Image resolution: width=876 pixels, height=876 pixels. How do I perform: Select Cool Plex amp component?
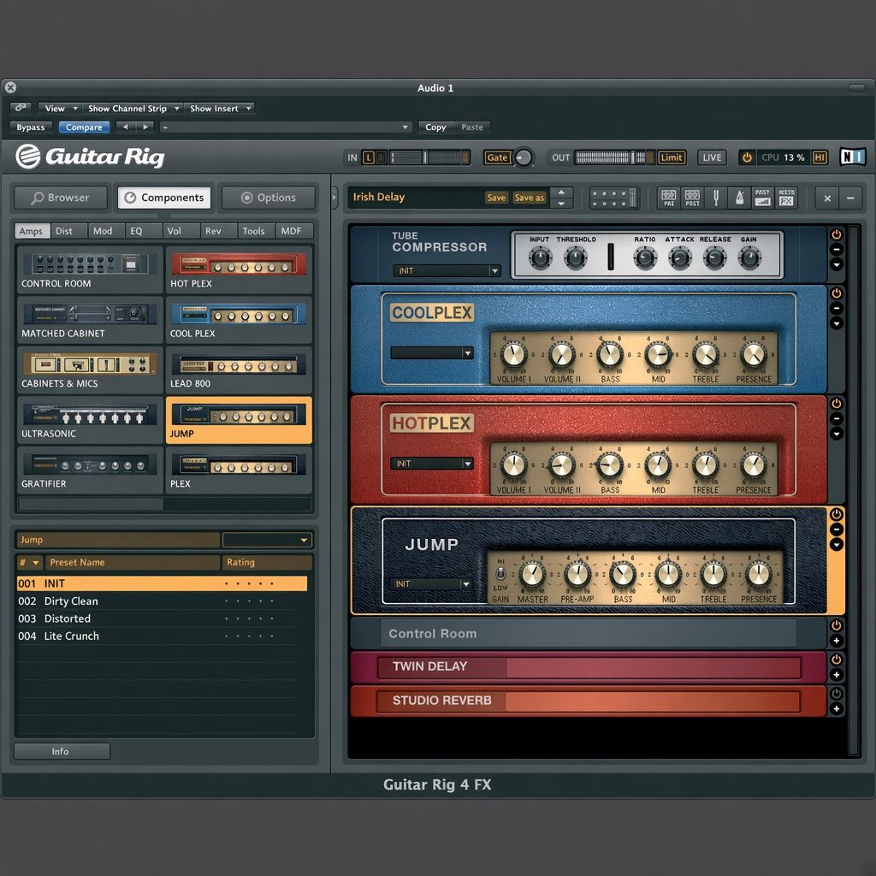pyautogui.click(x=239, y=320)
